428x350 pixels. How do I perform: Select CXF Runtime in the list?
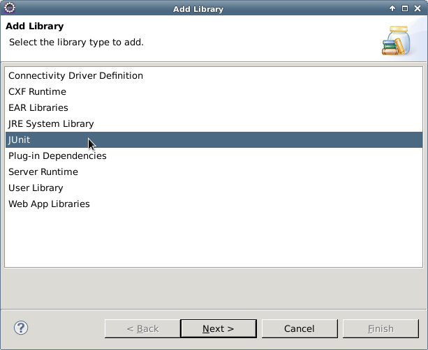(x=214, y=91)
